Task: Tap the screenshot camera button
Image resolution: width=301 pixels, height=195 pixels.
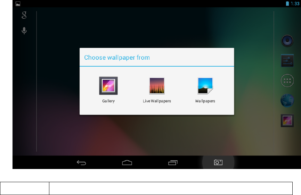Action: [x=218, y=162]
